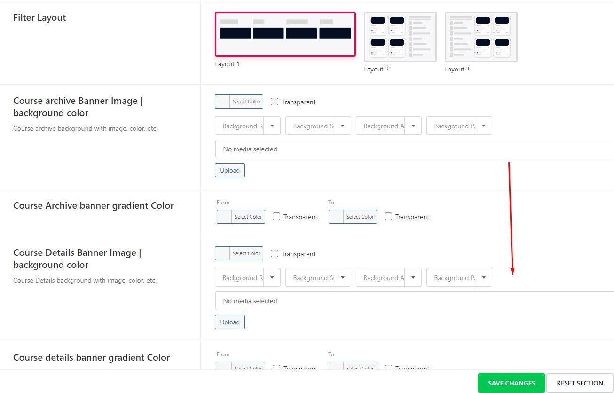Image resolution: width=614 pixels, height=393 pixels.
Task: Click Save Changes button
Action: click(x=512, y=383)
